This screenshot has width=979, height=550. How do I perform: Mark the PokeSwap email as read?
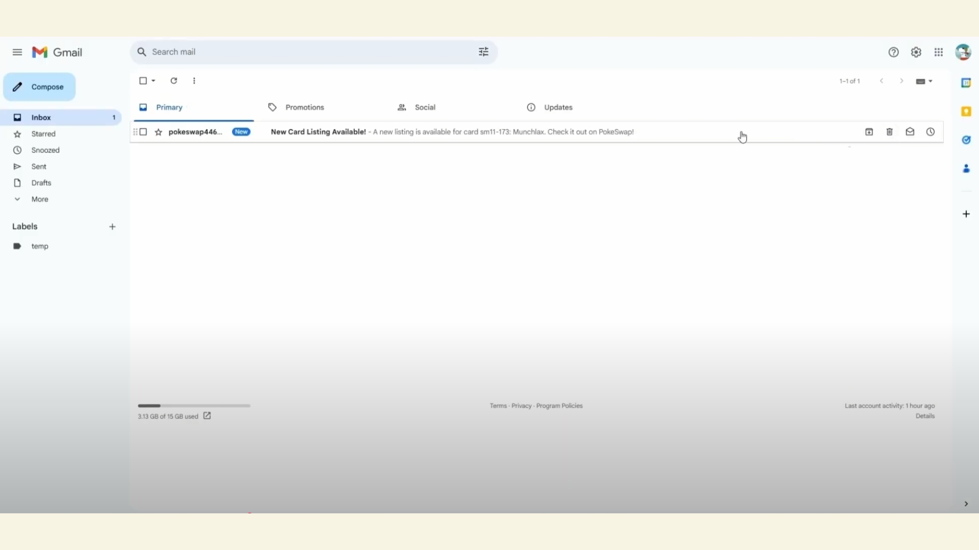coord(910,132)
